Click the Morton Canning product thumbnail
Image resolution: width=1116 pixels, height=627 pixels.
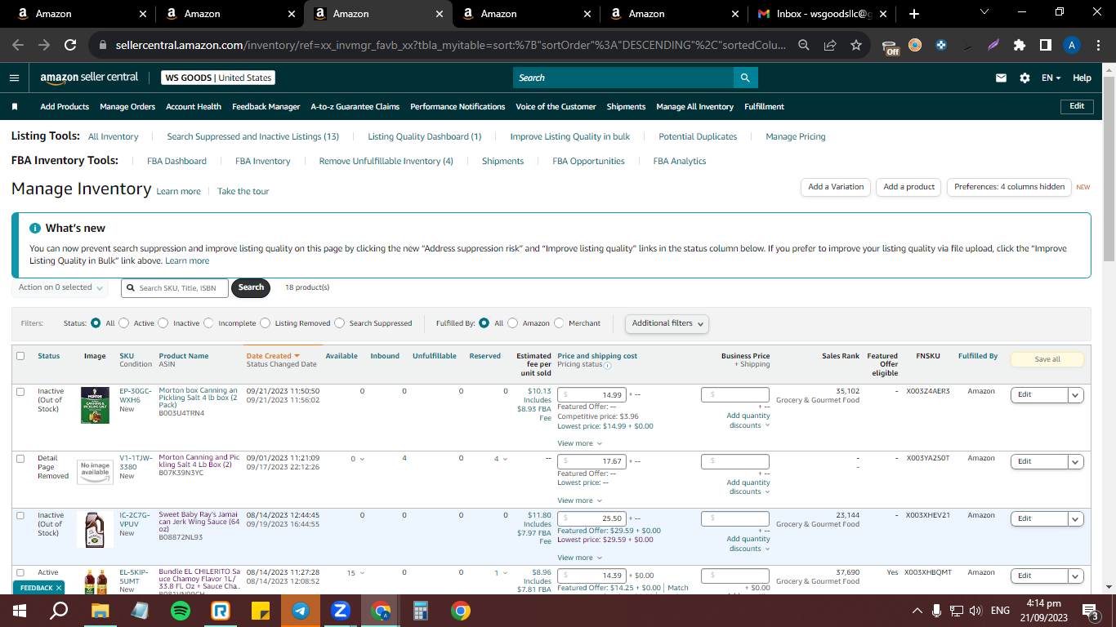(x=95, y=473)
